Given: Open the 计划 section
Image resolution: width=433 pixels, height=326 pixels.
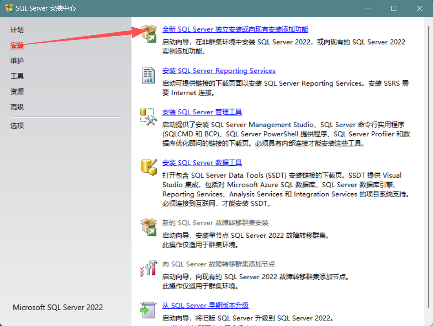Looking at the screenshot, I should [x=17, y=30].
